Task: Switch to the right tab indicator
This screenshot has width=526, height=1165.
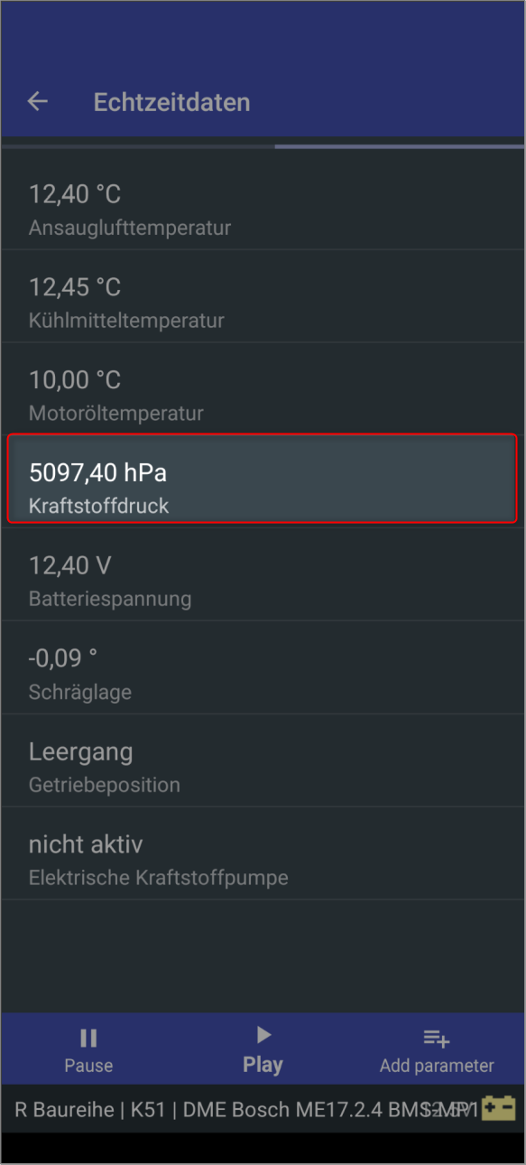Action: coord(400,145)
